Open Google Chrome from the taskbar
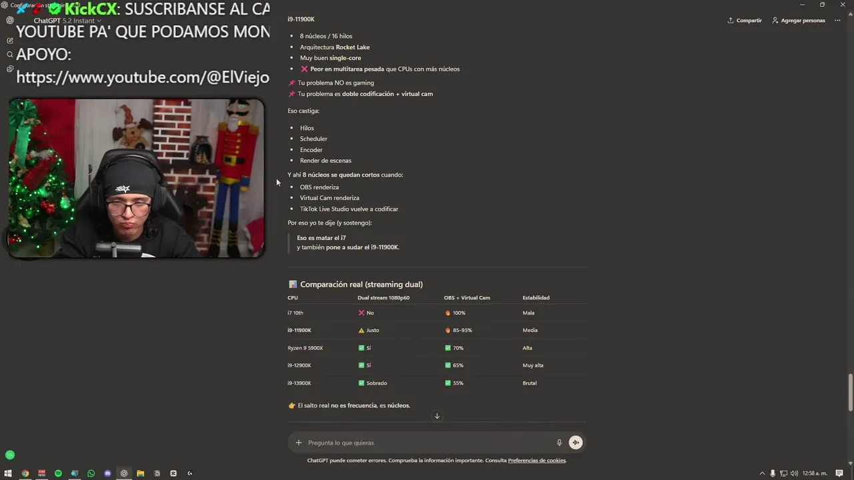Viewport: 854px width, 480px height. point(25,473)
